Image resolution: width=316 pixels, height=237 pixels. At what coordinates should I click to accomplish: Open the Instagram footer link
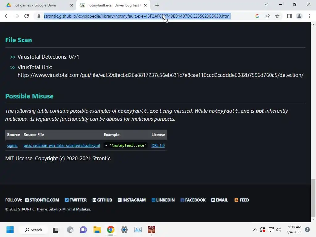pyautogui.click(x=132, y=200)
